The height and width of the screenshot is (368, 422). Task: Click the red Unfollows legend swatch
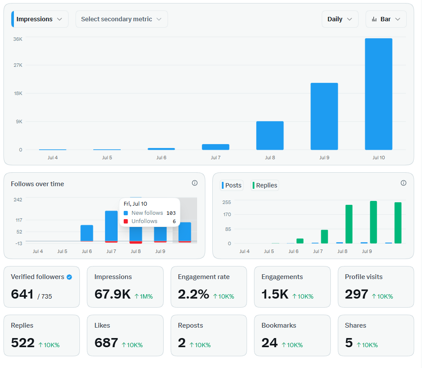pos(125,221)
